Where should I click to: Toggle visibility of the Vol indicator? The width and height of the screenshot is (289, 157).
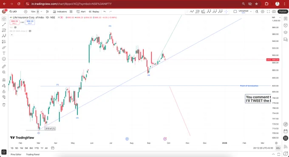[15, 27]
